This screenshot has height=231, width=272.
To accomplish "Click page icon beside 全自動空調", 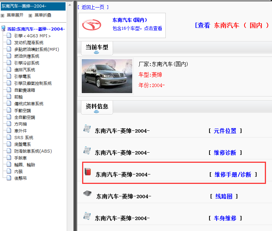I will pyautogui.click(x=9, y=117).
